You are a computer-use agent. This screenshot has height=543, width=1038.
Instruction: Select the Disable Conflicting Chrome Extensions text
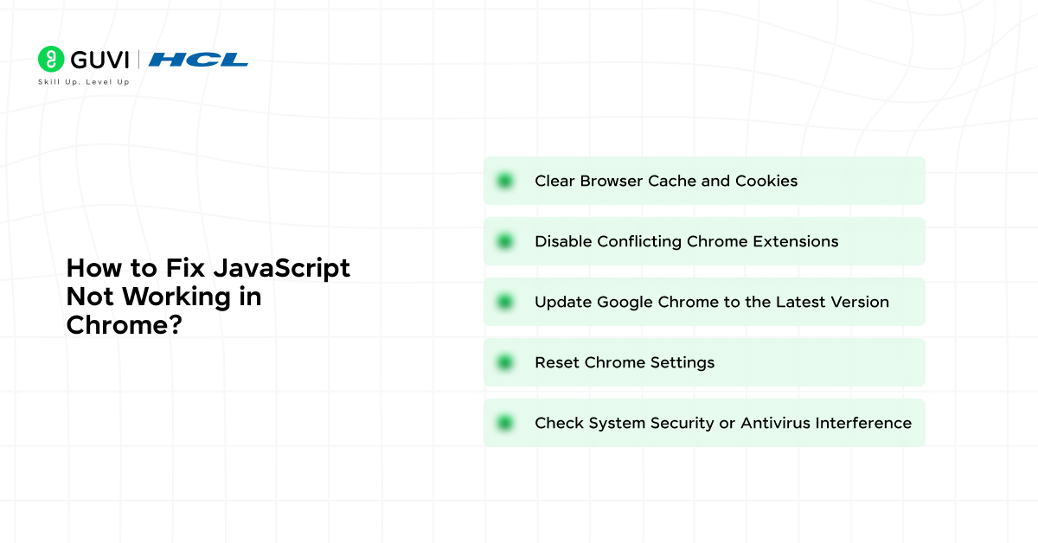pos(687,241)
